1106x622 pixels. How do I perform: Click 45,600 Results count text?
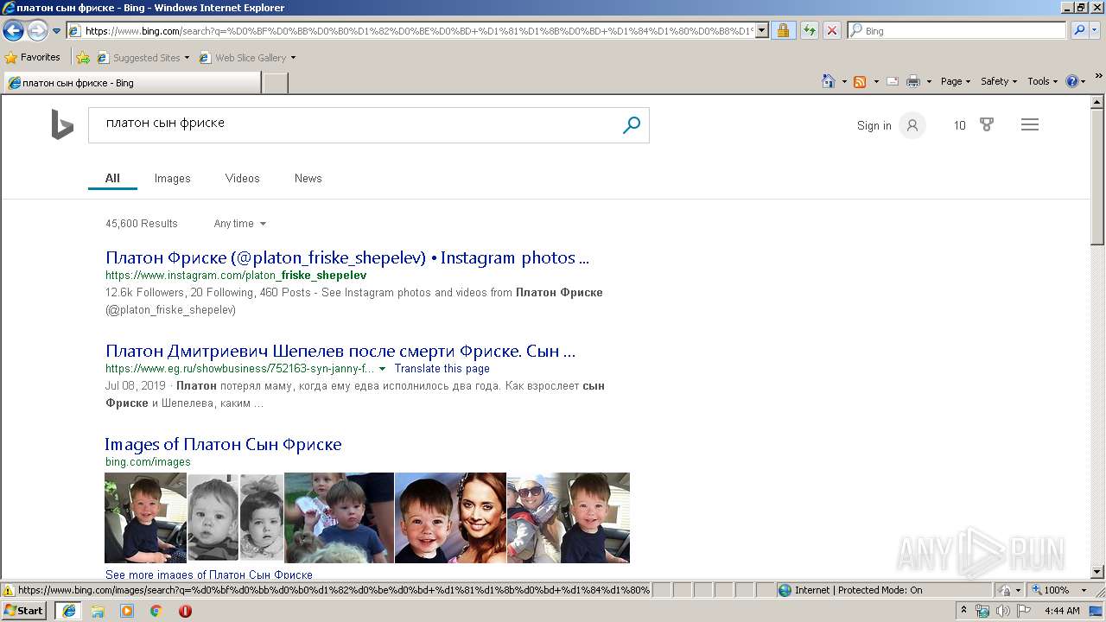click(x=142, y=223)
